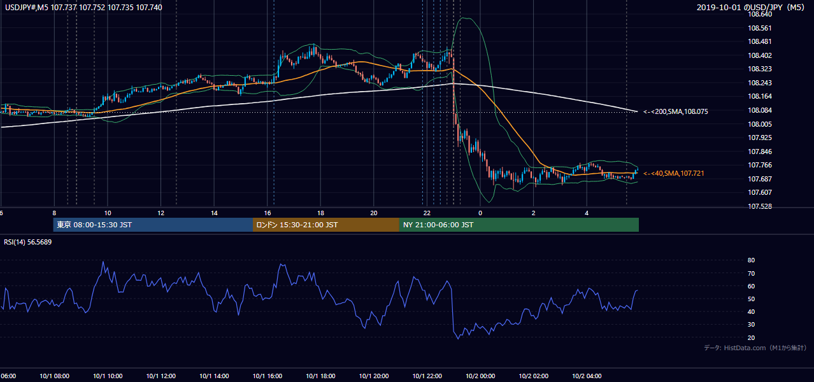Click price axis label 108.084
The width and height of the screenshot is (814, 382).
[x=760, y=110]
